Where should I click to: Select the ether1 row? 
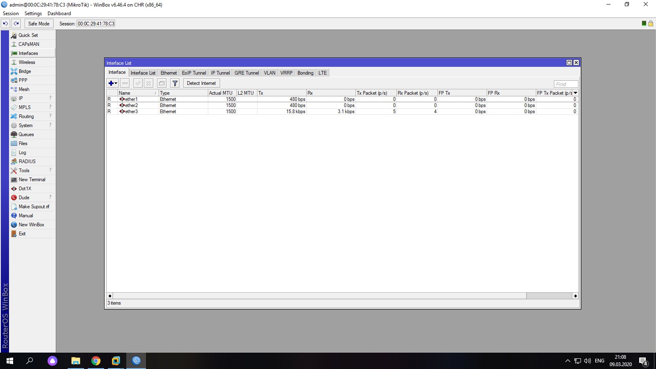(x=342, y=99)
